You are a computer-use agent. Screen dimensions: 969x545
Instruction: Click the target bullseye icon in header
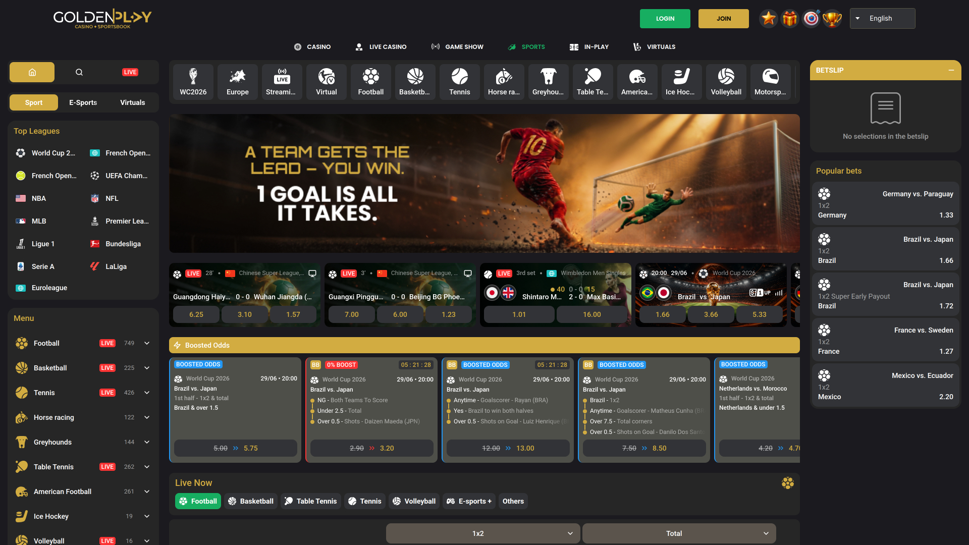(x=811, y=19)
